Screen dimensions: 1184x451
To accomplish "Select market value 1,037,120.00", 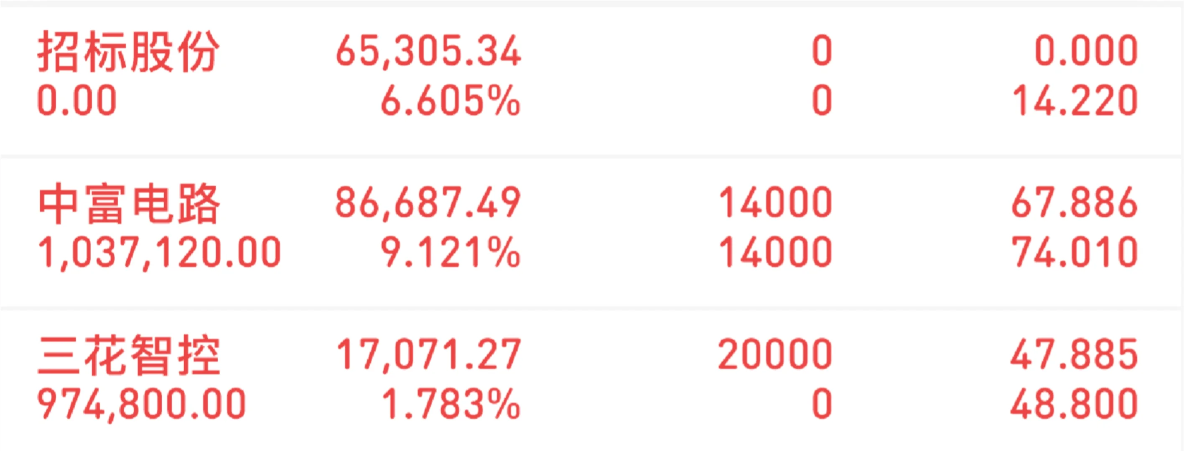I will click(159, 252).
